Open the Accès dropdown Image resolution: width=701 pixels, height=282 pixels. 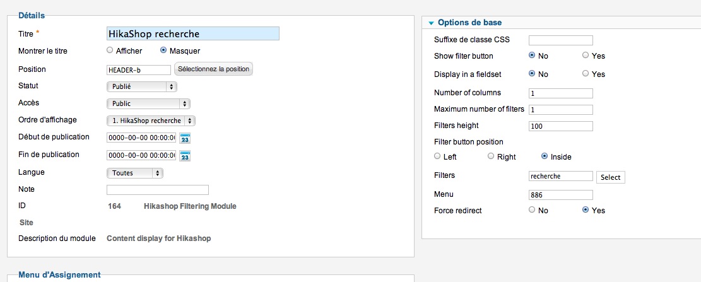pyautogui.click(x=148, y=103)
